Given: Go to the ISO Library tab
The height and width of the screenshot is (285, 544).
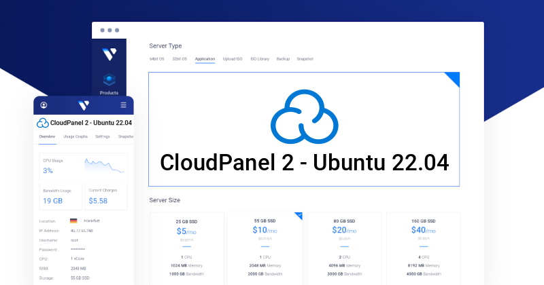Looking at the screenshot, I should click(260, 59).
